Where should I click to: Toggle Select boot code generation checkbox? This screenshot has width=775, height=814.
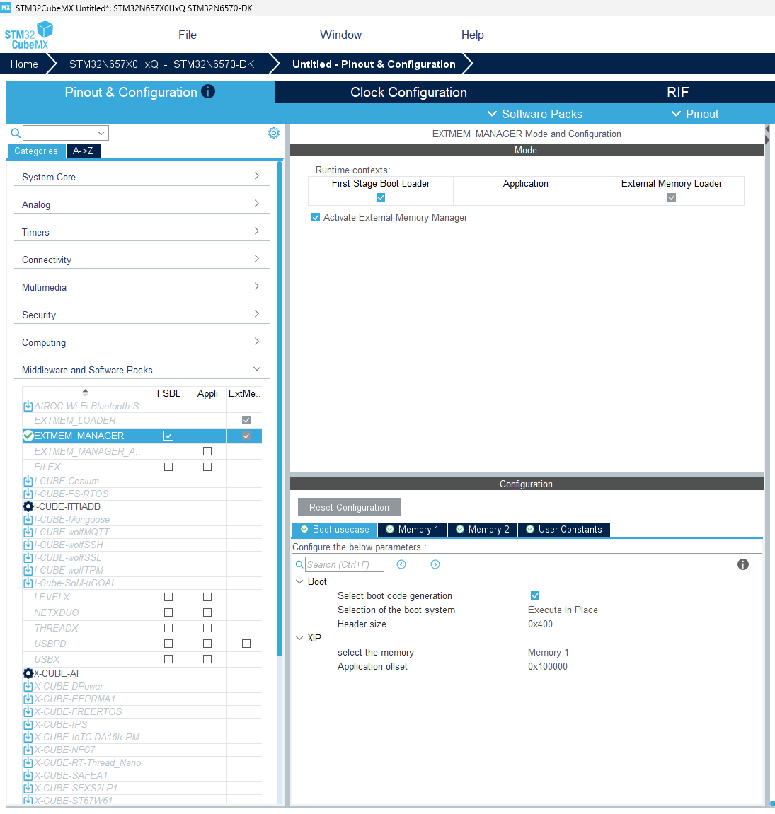[535, 595]
